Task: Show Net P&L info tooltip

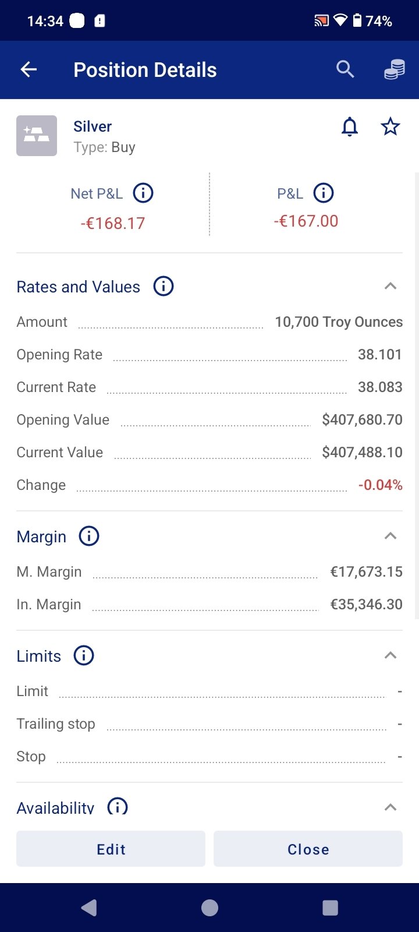Action: point(143,193)
